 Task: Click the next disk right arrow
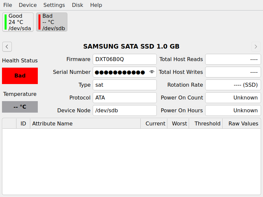[x=256, y=47]
